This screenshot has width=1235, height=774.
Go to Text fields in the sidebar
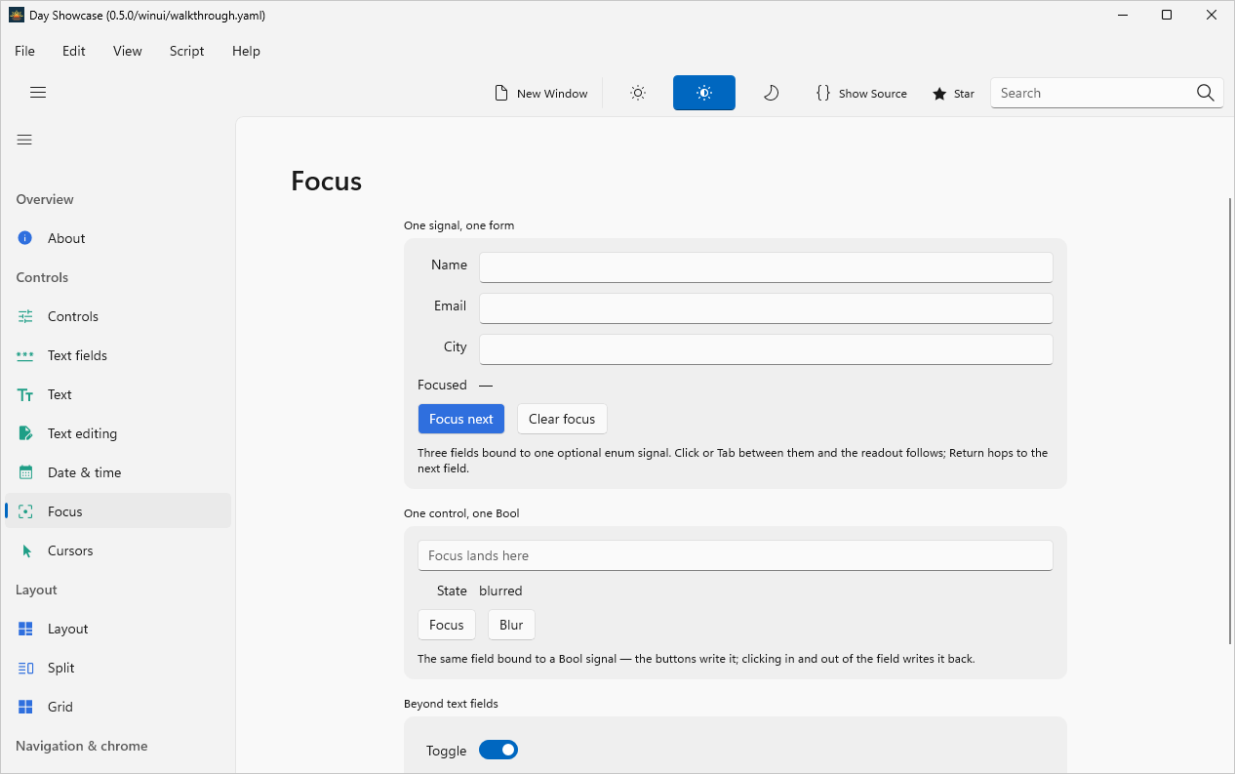tap(118, 355)
